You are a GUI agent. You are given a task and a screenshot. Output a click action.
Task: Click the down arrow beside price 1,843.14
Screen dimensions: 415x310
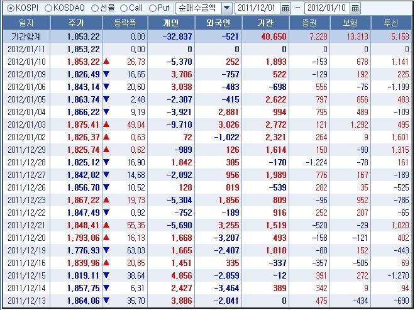tap(106, 87)
